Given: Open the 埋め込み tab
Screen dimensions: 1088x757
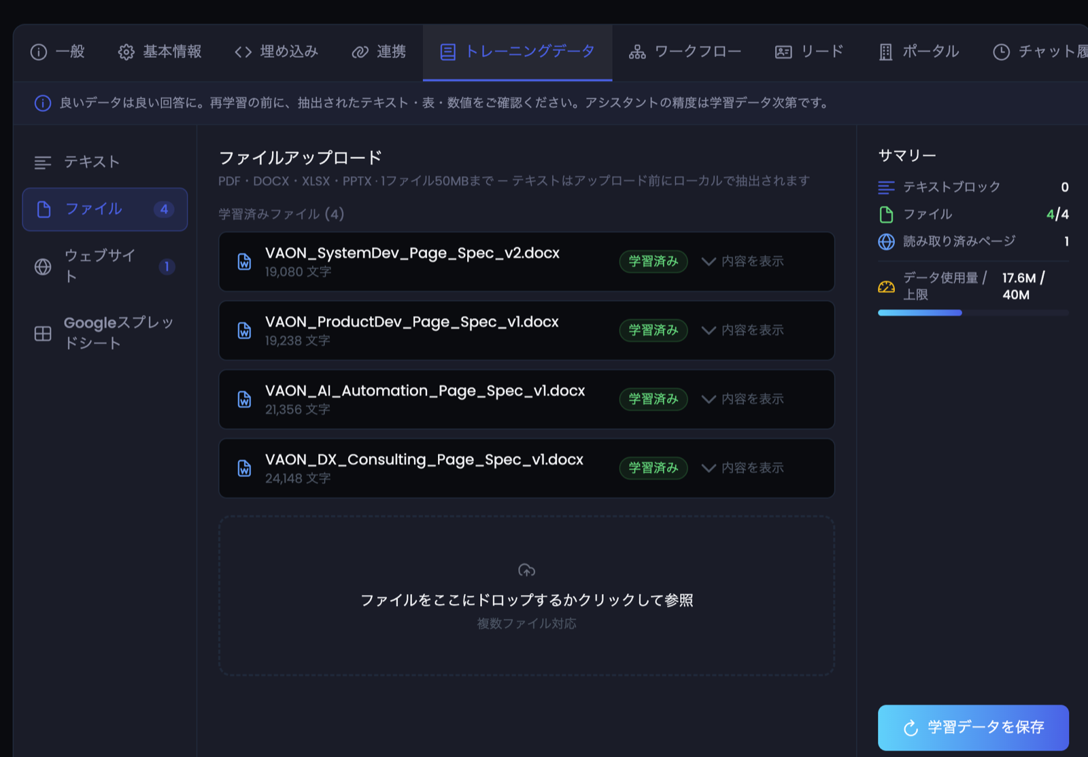Looking at the screenshot, I should click(276, 52).
